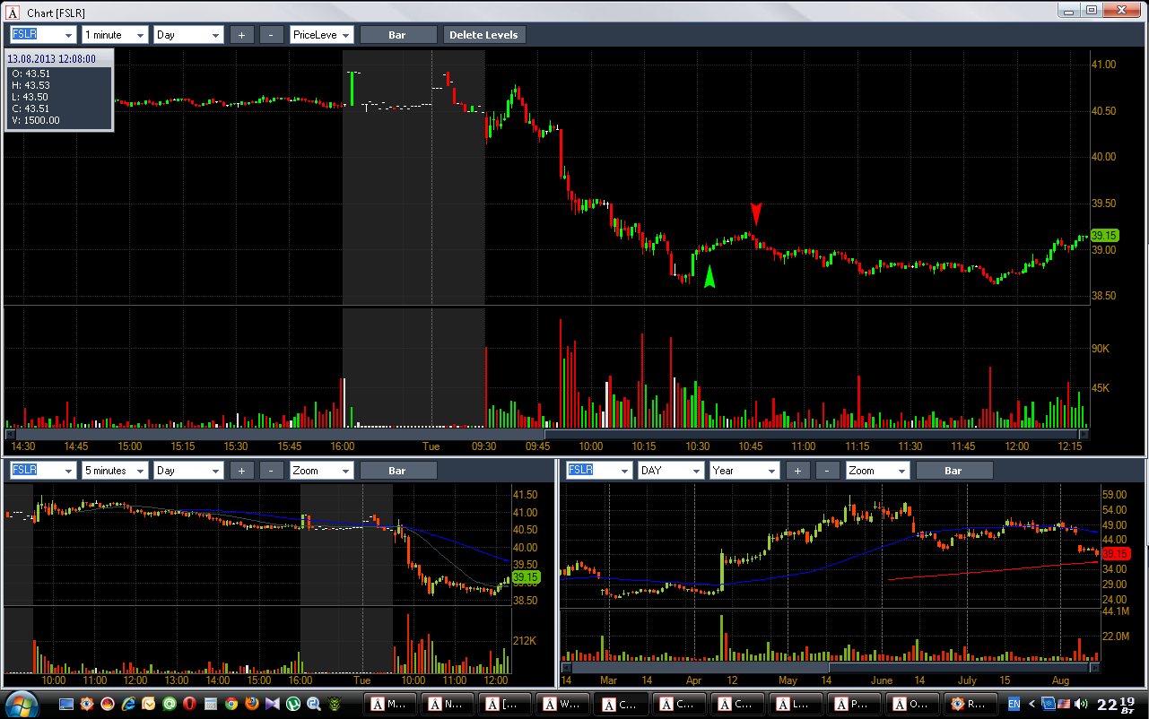Click the 'V: 1500.00' volume value
1149x719 pixels.
click(x=36, y=120)
